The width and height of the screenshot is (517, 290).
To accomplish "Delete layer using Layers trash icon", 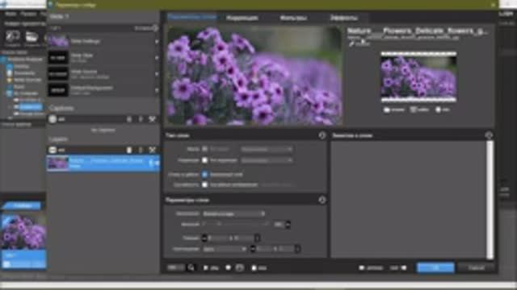I will pos(129,150).
